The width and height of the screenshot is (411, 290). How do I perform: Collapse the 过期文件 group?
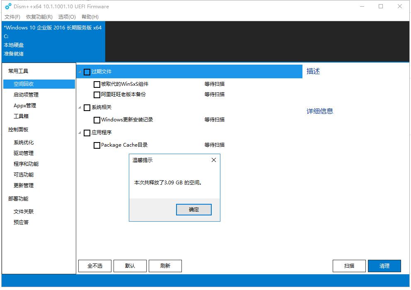(x=79, y=71)
